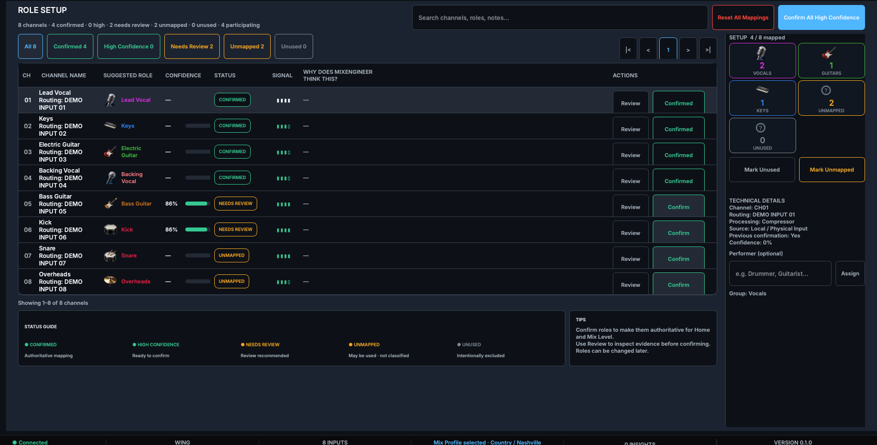This screenshot has width=877, height=445.
Task: Click the Keys confidence bar
Action: tap(198, 126)
